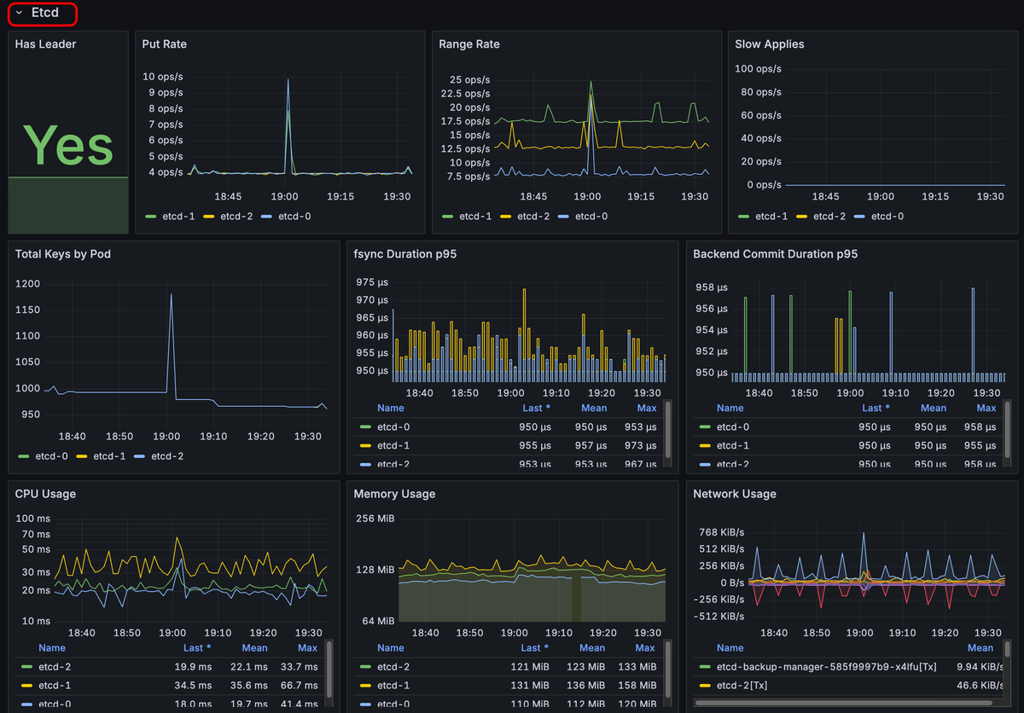Click the Etcd row title
The width and height of the screenshot is (1024, 713).
pyautogui.click(x=44, y=14)
